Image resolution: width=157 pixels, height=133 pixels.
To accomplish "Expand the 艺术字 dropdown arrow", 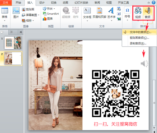I will pos(111,21).
